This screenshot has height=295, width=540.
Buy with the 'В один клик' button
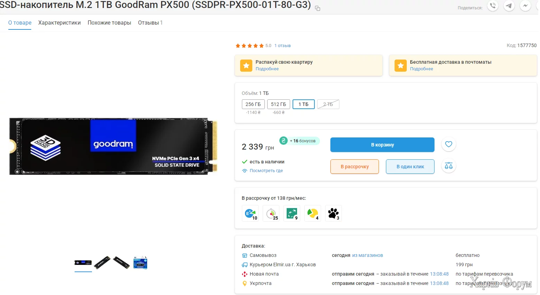tap(410, 167)
